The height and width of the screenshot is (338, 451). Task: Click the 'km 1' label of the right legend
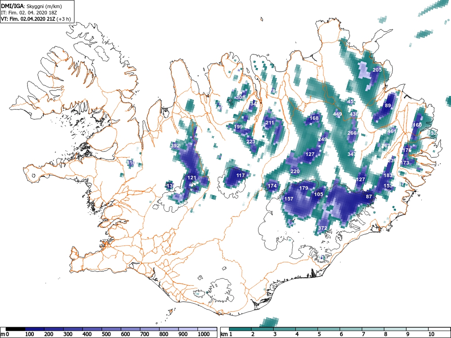point(226,334)
